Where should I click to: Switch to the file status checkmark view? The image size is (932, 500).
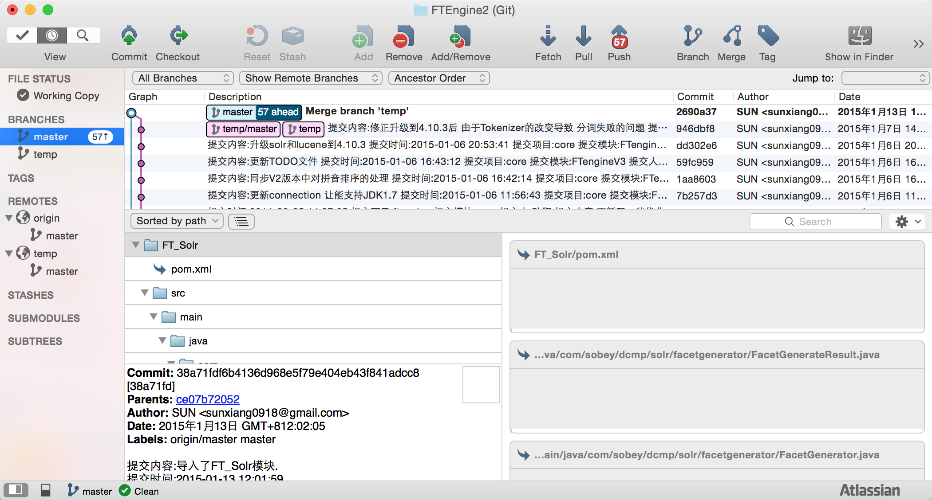coord(22,35)
